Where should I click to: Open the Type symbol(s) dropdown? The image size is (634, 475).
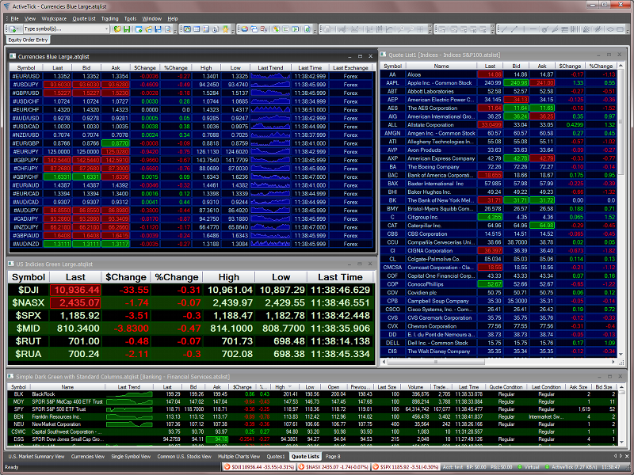(107, 29)
